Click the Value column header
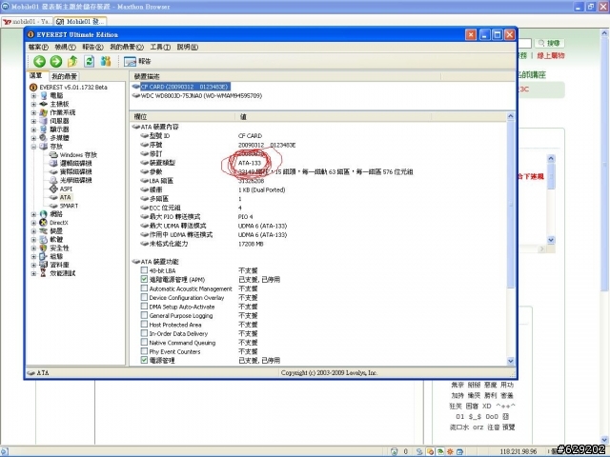This screenshot has width=610, height=457. [x=334, y=116]
